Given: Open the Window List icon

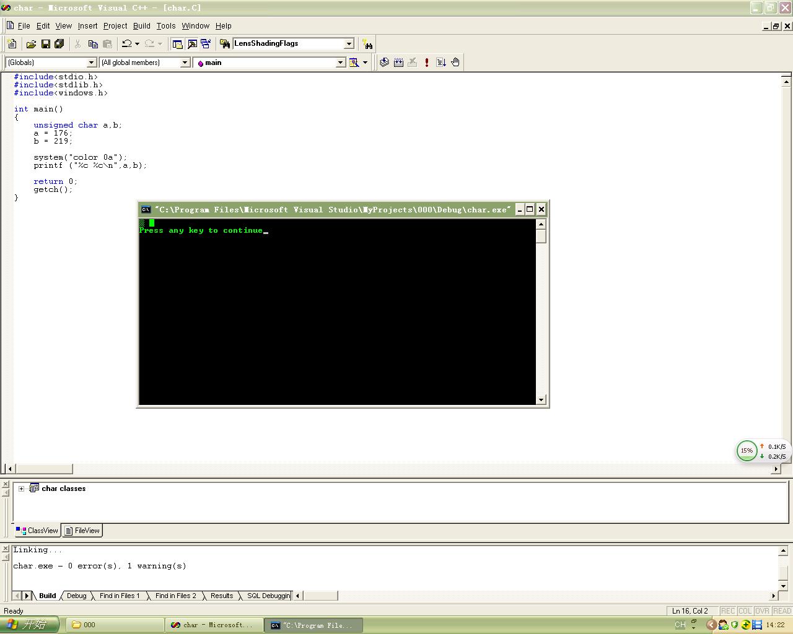Looking at the screenshot, I should (206, 44).
